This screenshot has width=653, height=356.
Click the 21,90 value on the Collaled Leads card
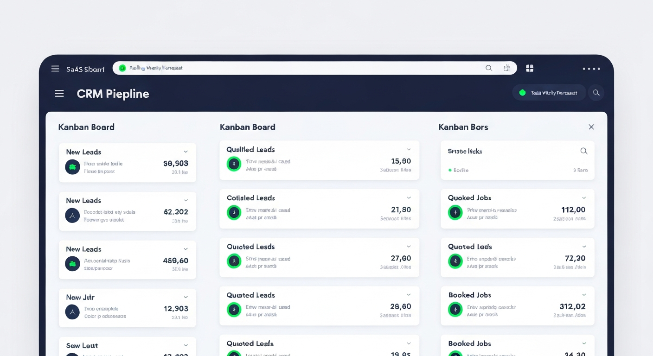(401, 210)
